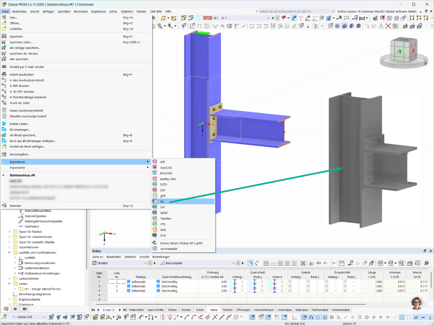Viewport: 434px width, 326px height.
Task: Select Linie Nr. cell in row 1
Action: (116, 282)
